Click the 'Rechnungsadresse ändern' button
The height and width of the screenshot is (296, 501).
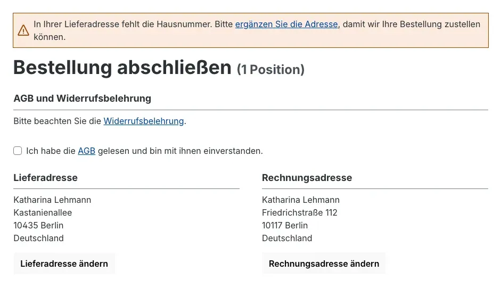pos(324,264)
